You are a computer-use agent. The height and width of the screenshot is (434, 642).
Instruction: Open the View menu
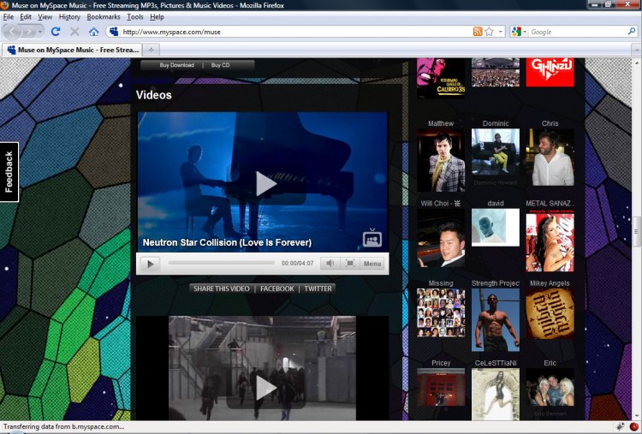tap(45, 17)
